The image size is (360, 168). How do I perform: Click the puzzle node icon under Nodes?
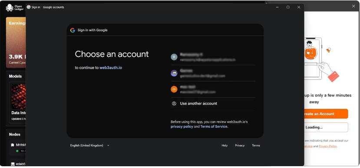tap(13, 145)
